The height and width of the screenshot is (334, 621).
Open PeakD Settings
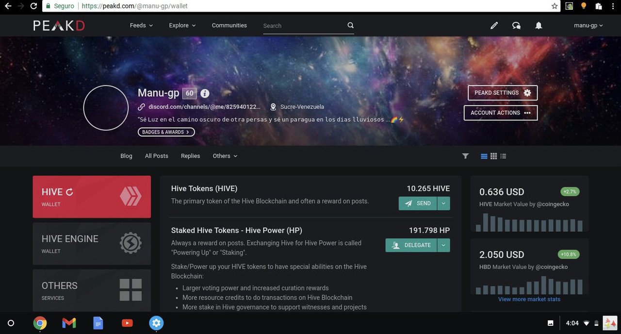(503, 93)
